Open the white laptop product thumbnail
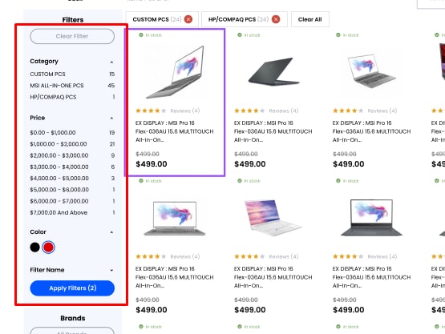This screenshot has height=334, width=445. point(273,218)
